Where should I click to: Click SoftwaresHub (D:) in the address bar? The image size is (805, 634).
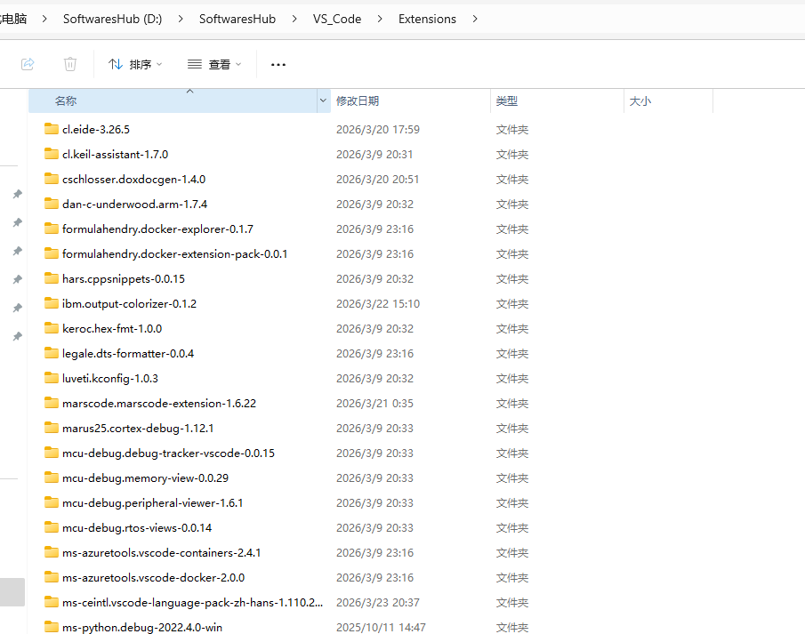112,19
